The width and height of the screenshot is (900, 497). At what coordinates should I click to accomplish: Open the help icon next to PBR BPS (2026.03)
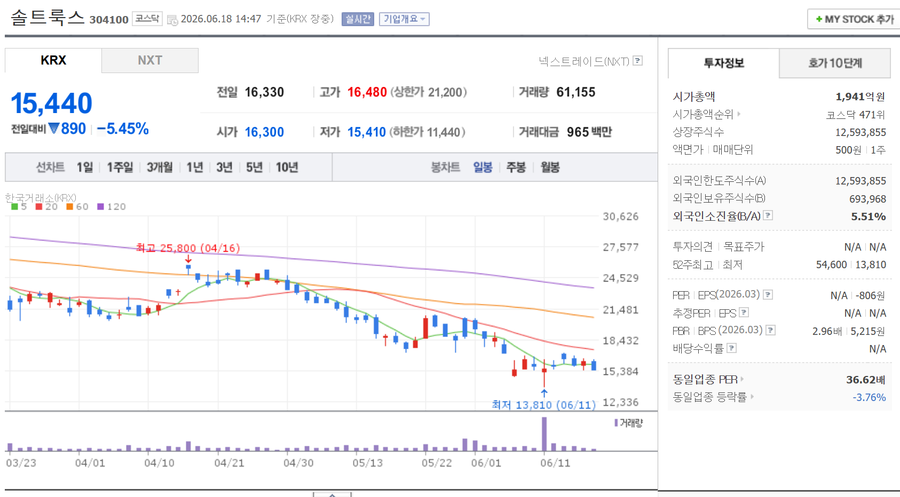[x=770, y=330]
